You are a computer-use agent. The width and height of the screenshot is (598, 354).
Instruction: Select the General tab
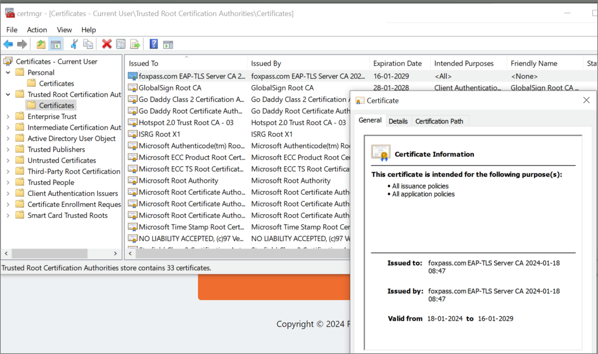click(x=370, y=120)
